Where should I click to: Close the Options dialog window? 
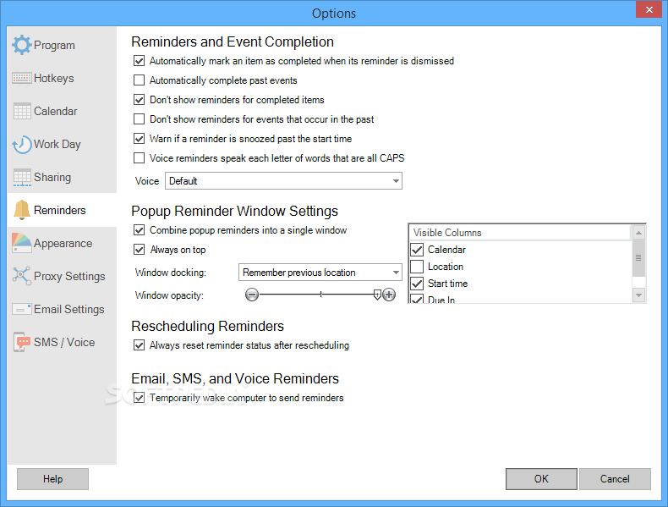pos(649,9)
